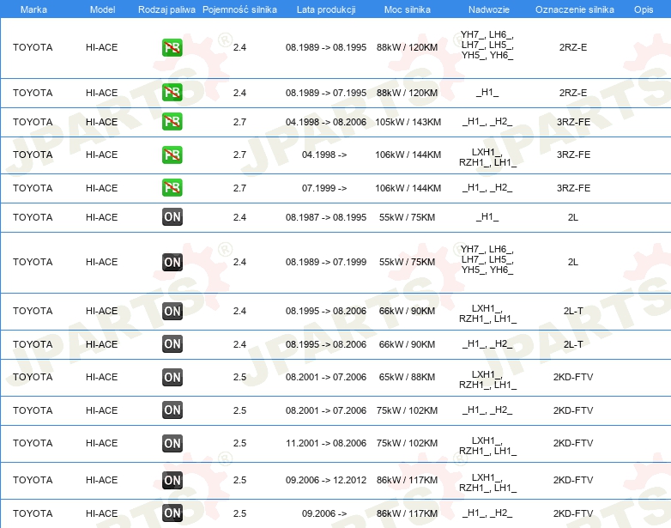This screenshot has width=671, height=528.
Task: Click engine code 3RZ-FE in the 143KM row
Action: (x=573, y=122)
